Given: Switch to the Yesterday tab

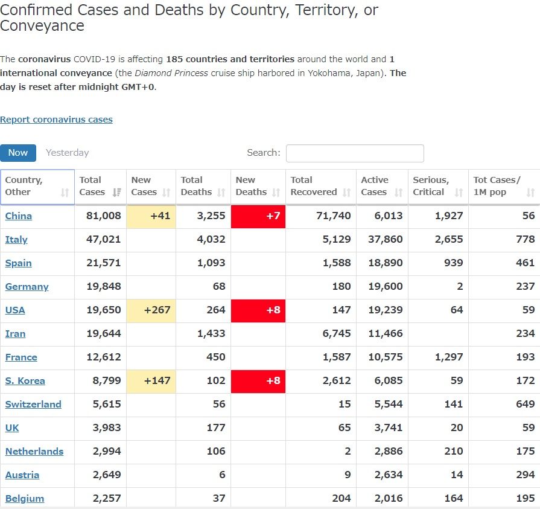Looking at the screenshot, I should pos(68,153).
